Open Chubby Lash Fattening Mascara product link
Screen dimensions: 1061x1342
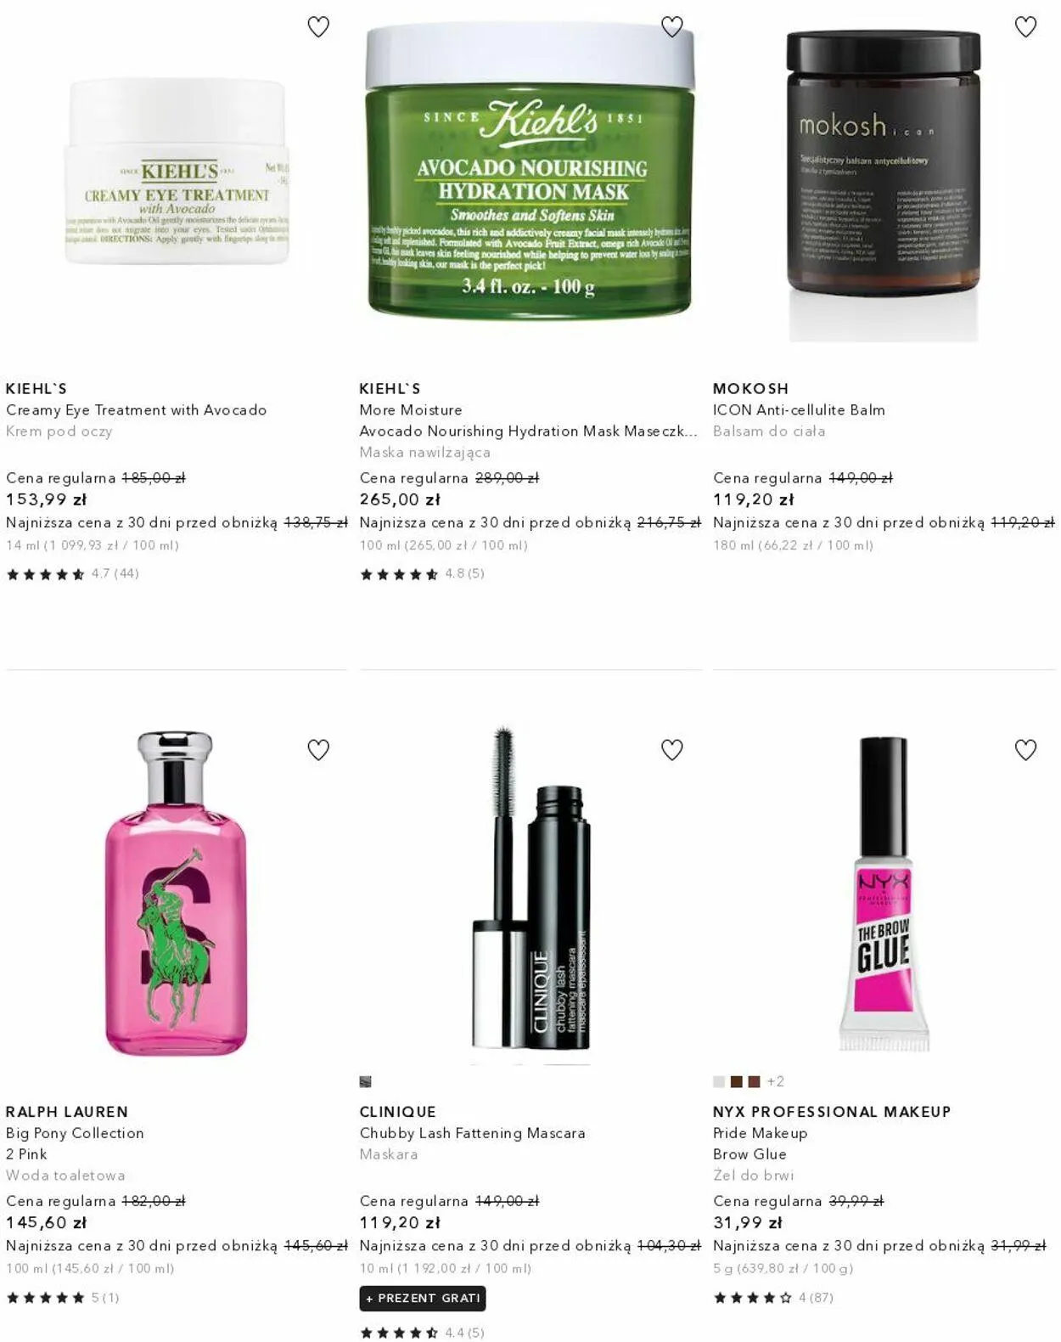pyautogui.click(x=472, y=1133)
